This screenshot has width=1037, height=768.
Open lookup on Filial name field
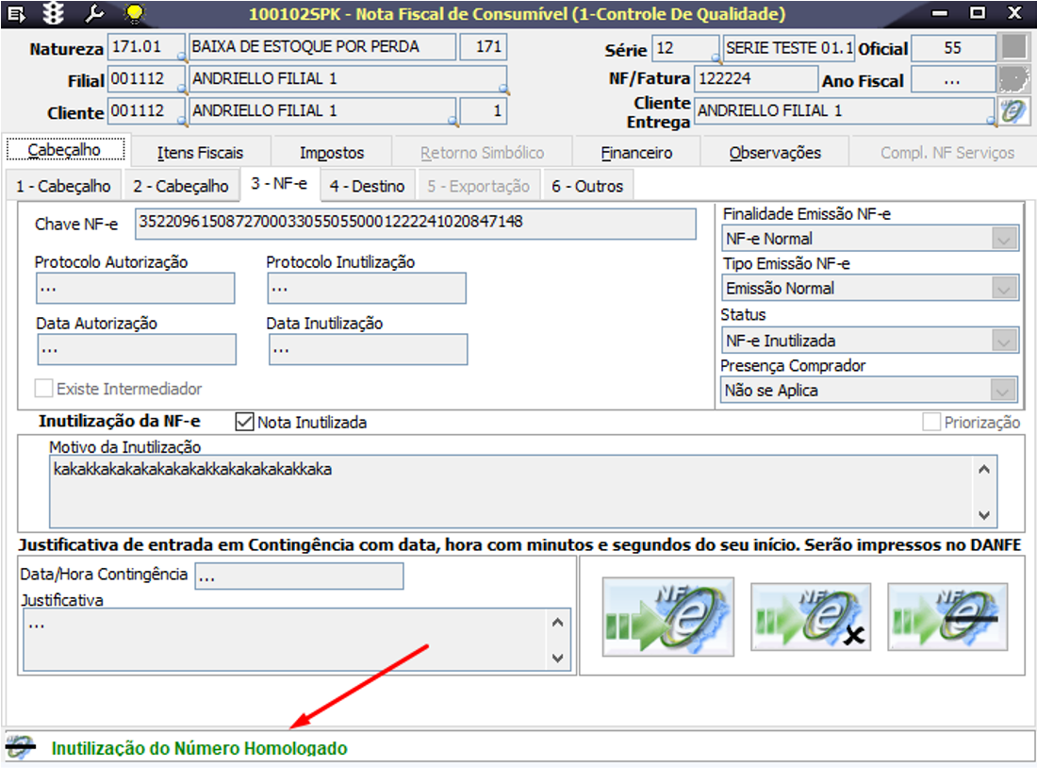click(503, 89)
